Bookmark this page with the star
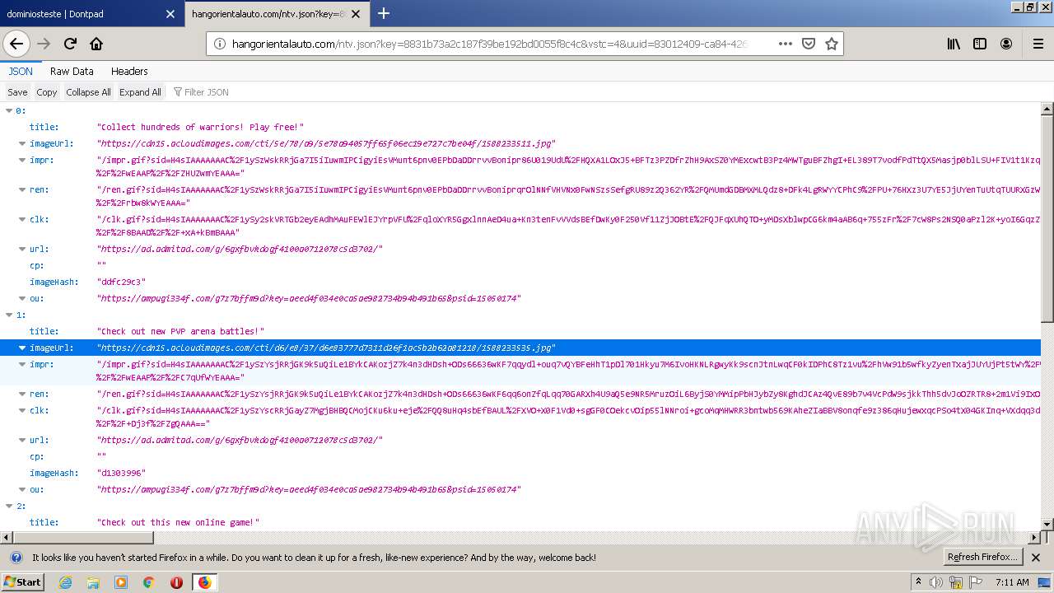 [832, 44]
